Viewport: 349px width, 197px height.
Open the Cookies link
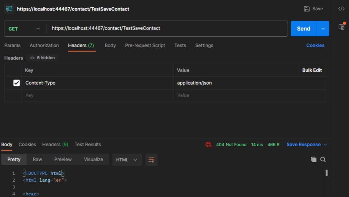coord(315,45)
